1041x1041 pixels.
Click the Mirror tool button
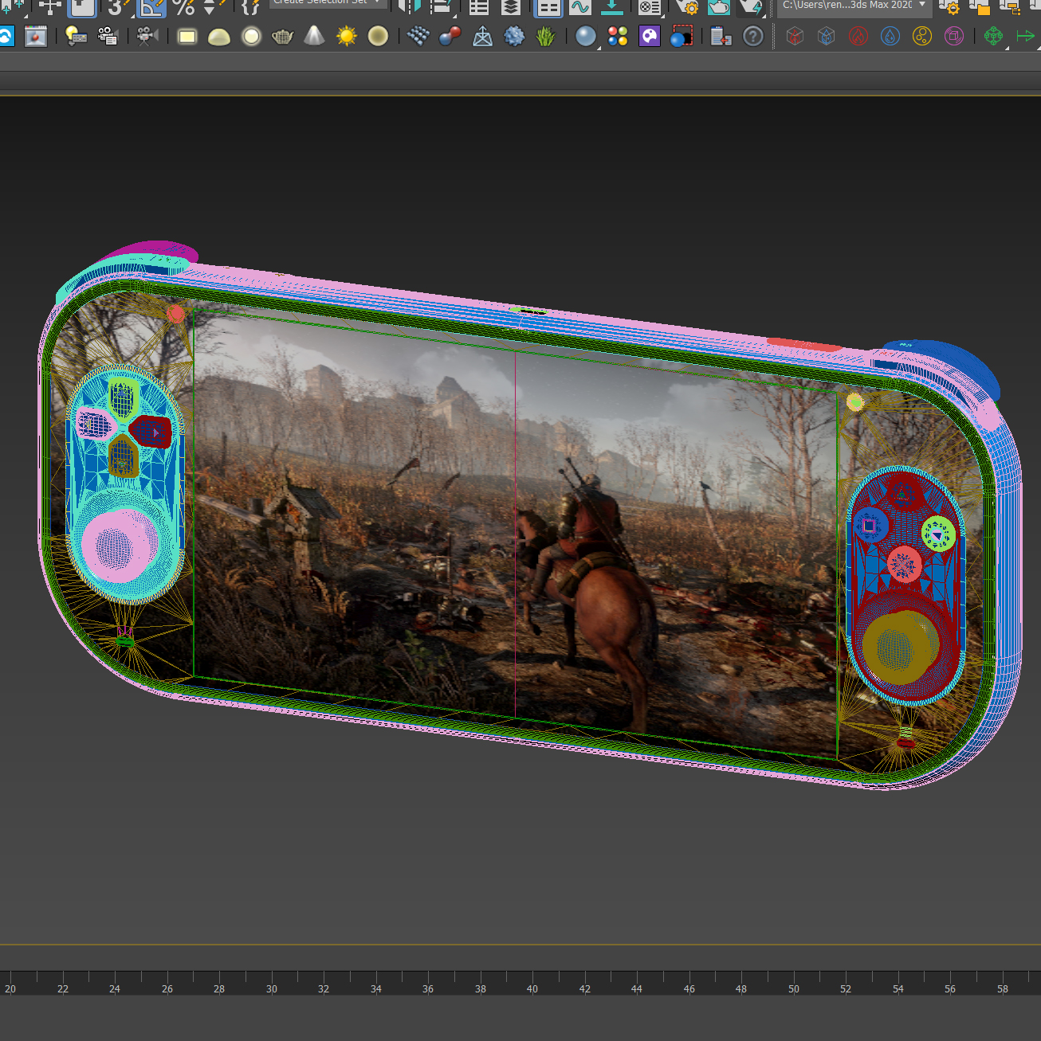pos(409,7)
